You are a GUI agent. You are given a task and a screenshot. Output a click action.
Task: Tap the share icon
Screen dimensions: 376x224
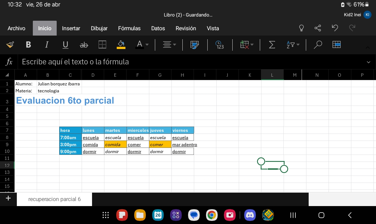click(x=318, y=28)
